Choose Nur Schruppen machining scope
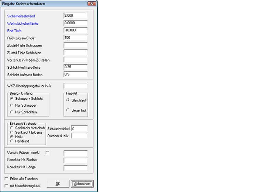 click(x=12, y=105)
